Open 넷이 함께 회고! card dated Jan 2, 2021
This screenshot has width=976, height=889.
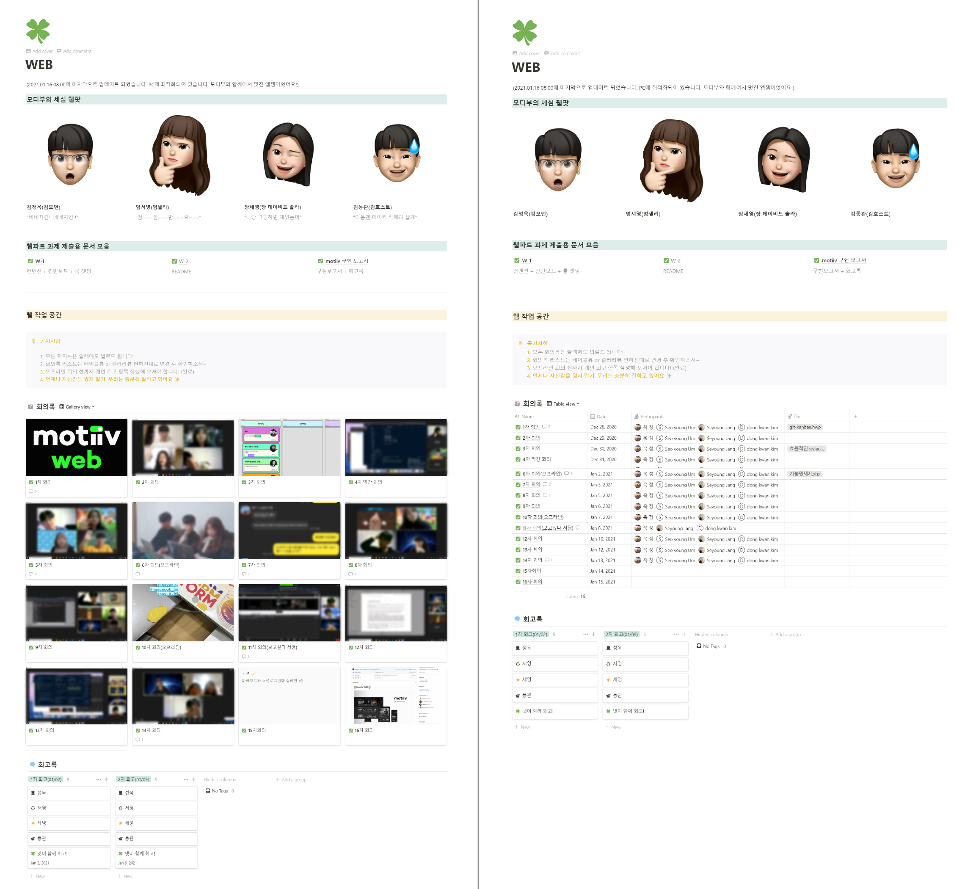(x=69, y=858)
